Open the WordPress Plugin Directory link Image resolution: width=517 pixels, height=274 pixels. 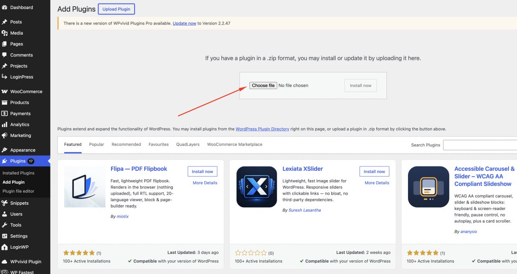[x=263, y=129]
